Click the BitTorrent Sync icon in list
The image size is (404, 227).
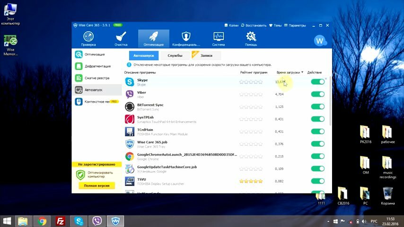(130, 106)
